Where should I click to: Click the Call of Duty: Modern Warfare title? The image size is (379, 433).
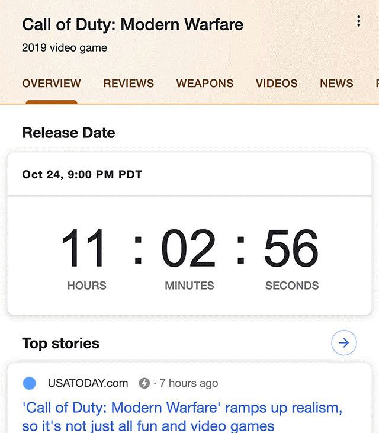(x=133, y=25)
